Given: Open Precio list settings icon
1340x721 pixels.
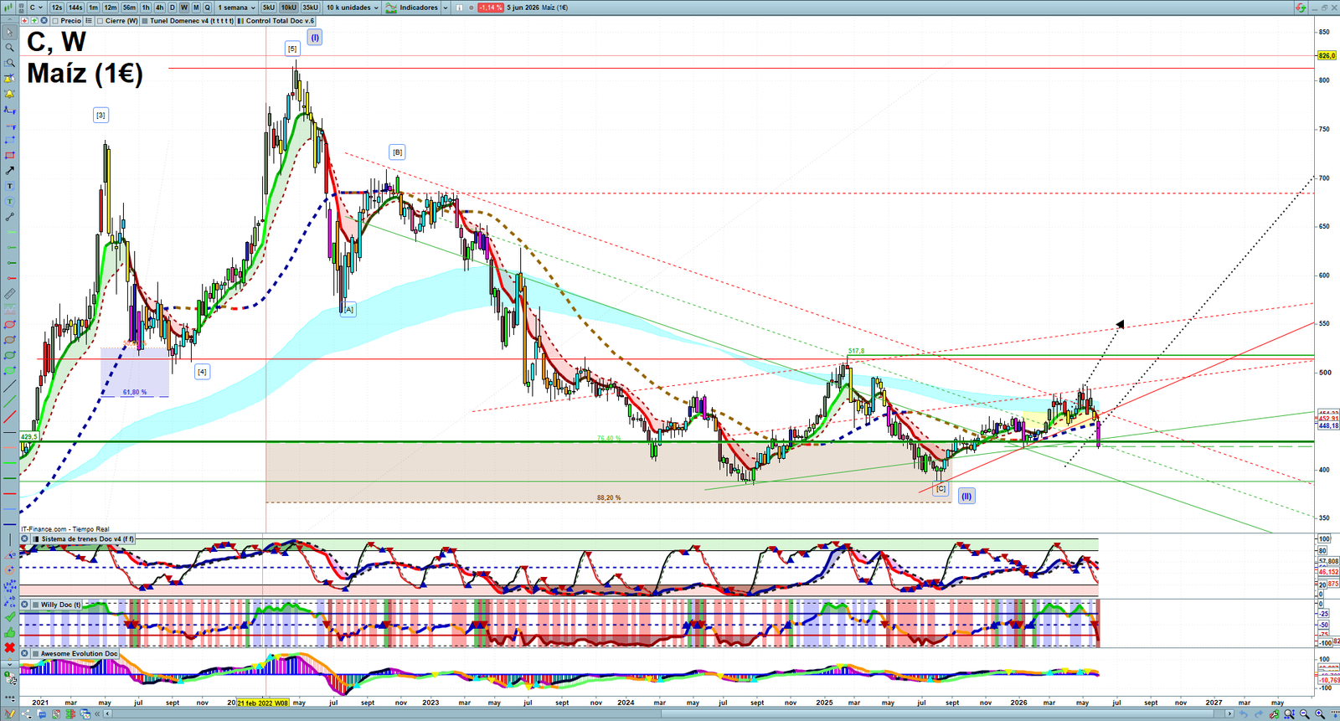Looking at the screenshot, I should 90,20.
